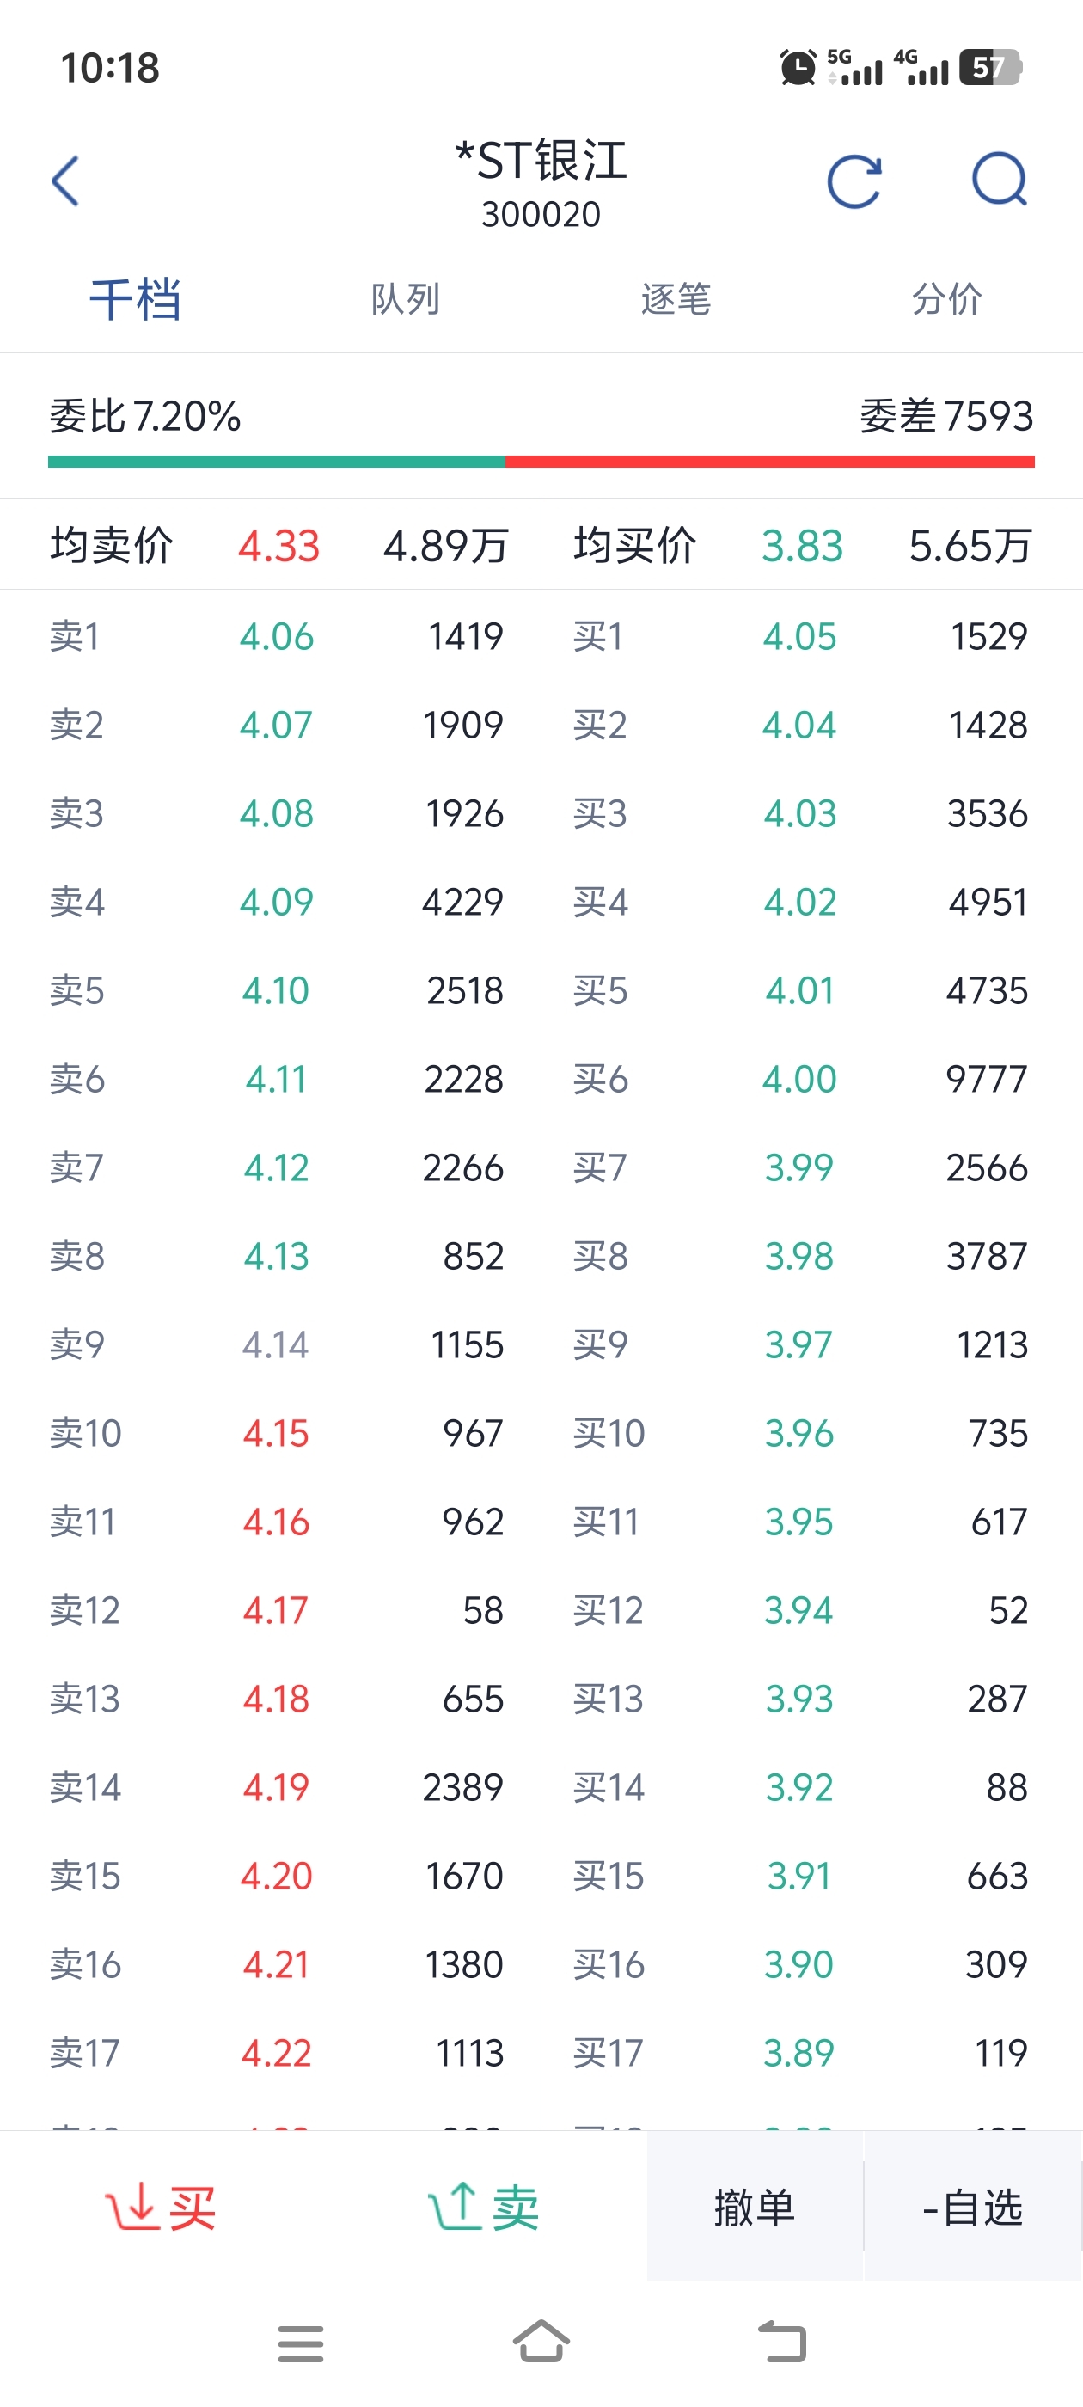The width and height of the screenshot is (1083, 2407).
Task: Tap the back arrow icon
Action: click(65, 181)
